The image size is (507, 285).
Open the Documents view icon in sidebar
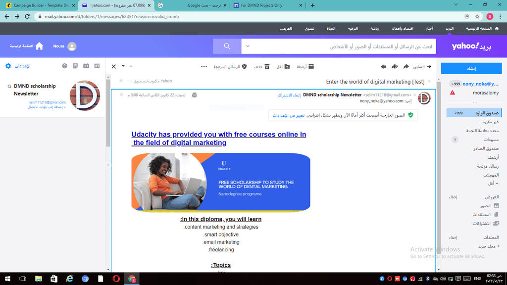[496, 214]
